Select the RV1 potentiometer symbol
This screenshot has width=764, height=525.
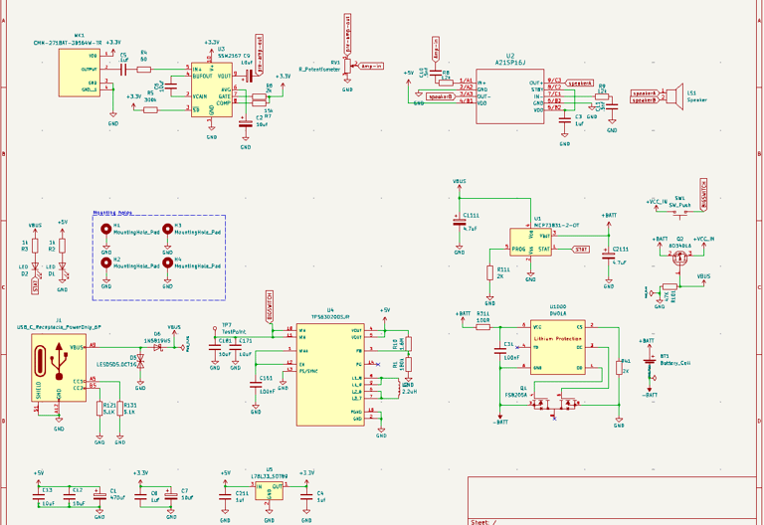[x=347, y=66]
